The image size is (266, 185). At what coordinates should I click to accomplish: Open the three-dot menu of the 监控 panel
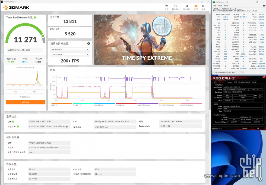tap(203, 70)
